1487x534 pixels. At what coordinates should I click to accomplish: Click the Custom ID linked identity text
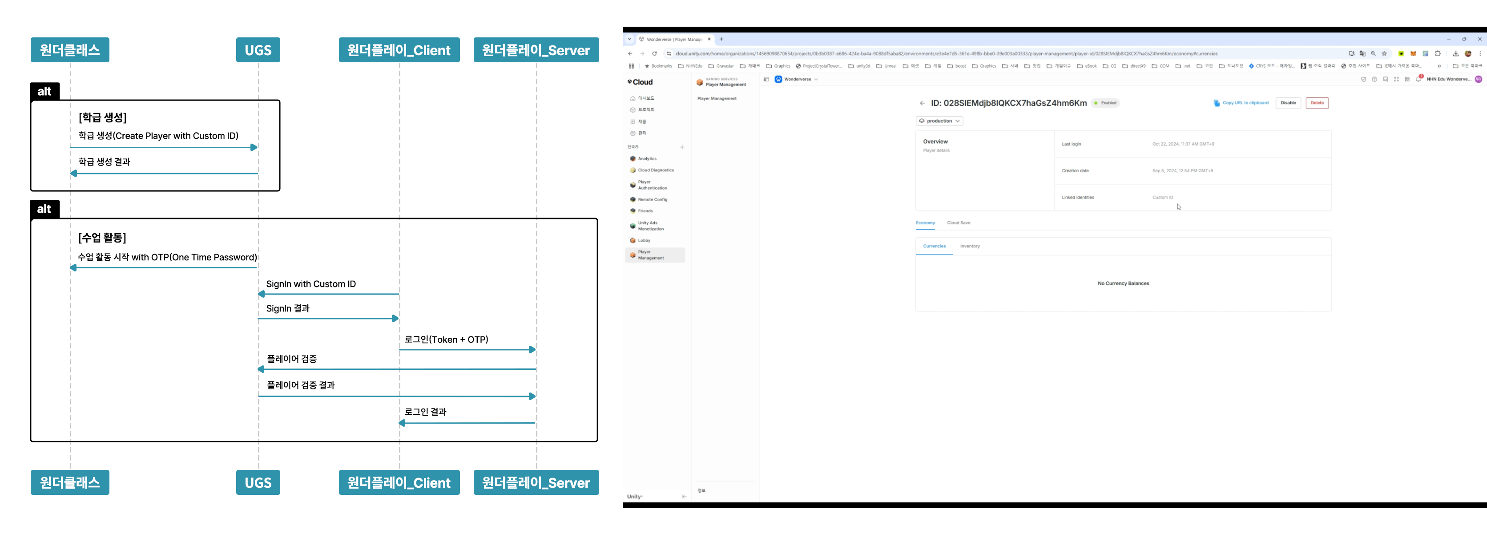1163,198
